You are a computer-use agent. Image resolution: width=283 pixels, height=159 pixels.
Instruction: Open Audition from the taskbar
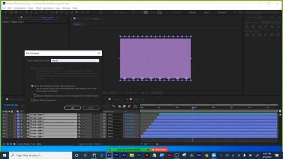click(x=124, y=155)
